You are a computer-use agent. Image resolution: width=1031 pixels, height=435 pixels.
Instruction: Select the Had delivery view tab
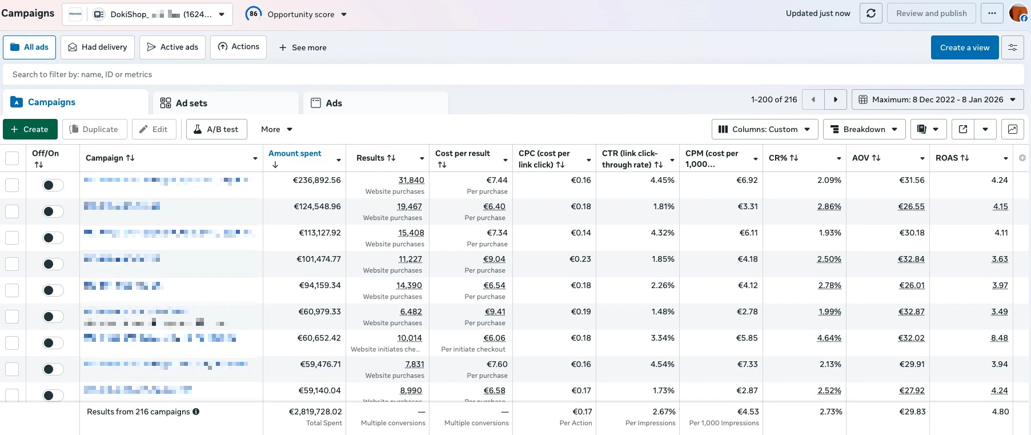pyautogui.click(x=98, y=47)
